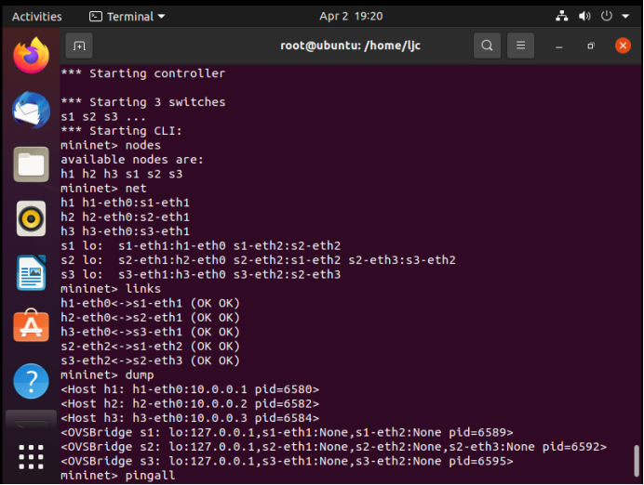The image size is (644, 485).
Task: Open the volume icon in top bar
Action: (584, 17)
